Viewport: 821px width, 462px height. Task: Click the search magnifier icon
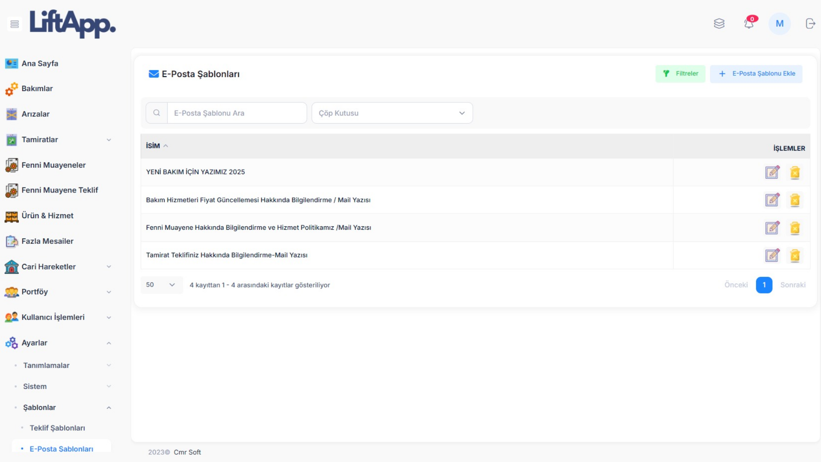pyautogui.click(x=157, y=113)
